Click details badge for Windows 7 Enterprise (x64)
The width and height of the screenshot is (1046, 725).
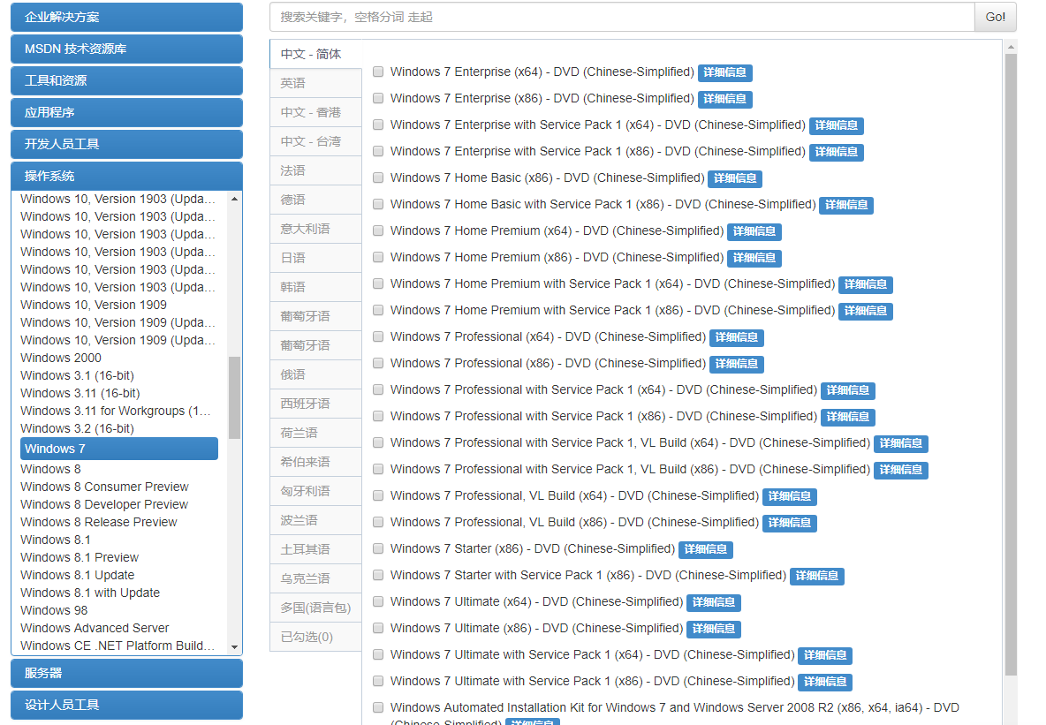coord(724,72)
